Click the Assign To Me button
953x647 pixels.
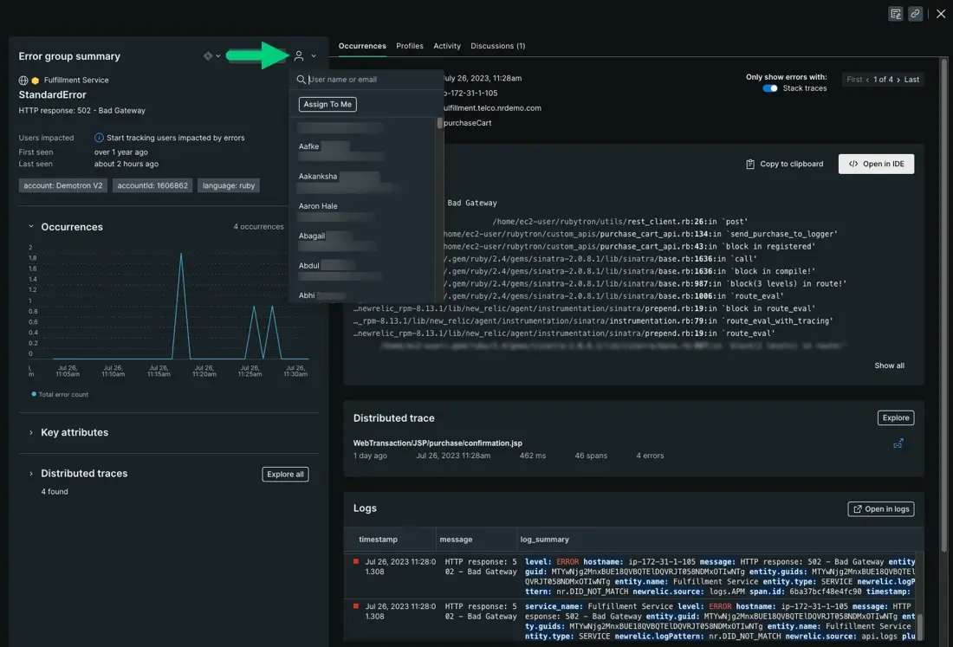coord(327,104)
